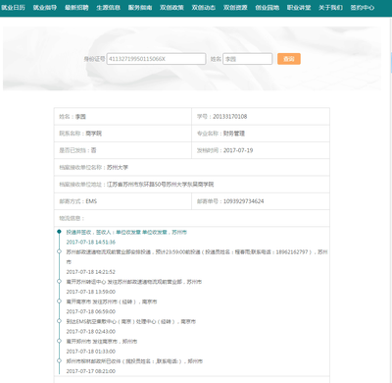Select the 是否已发档 status cell
Viewport: 392px width, 383px height.
(122, 150)
